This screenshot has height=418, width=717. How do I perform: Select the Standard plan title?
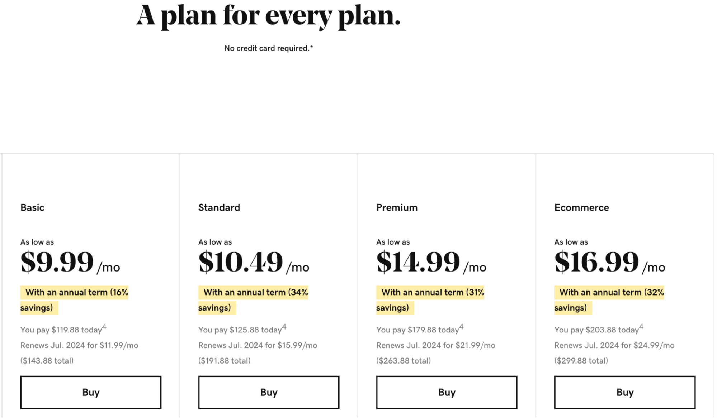coord(219,208)
